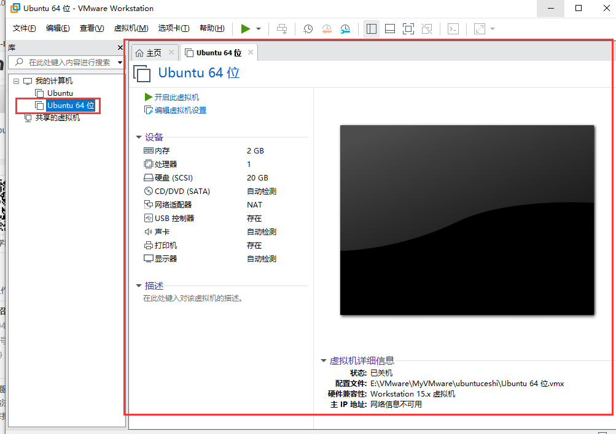Click the 硬盘 (SCSI) device entry

coord(168,178)
